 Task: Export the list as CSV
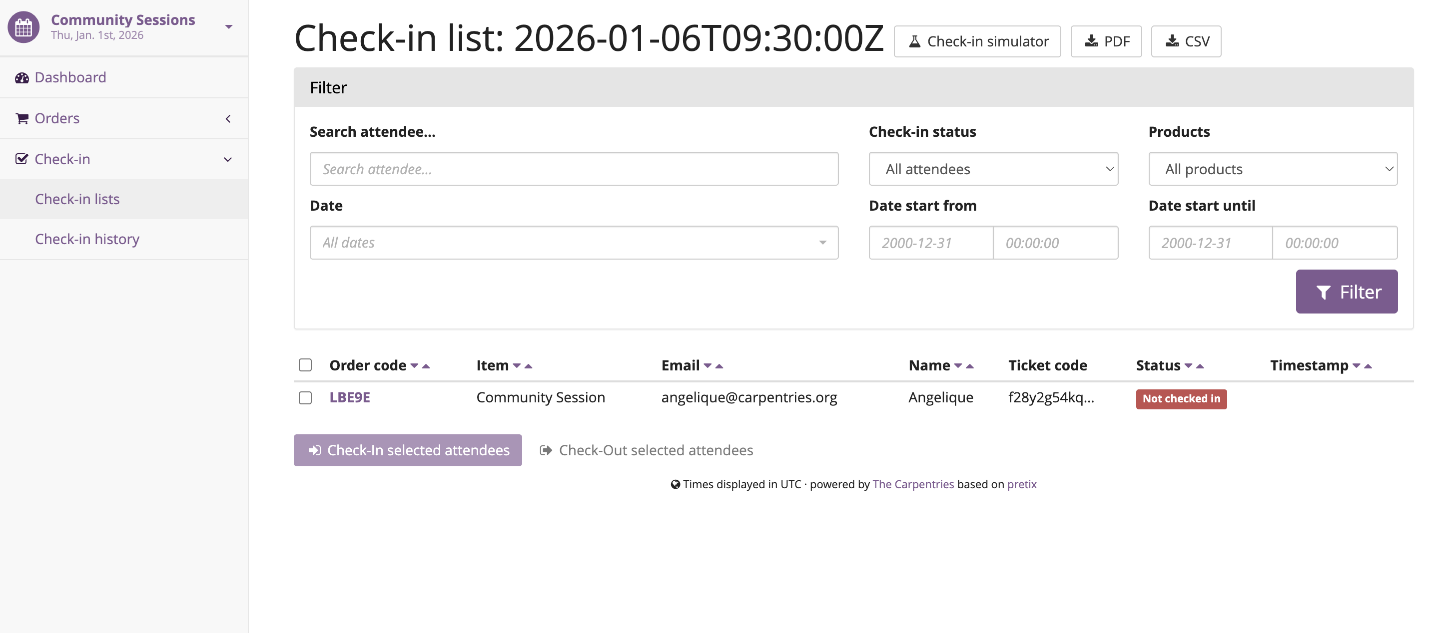1186,40
